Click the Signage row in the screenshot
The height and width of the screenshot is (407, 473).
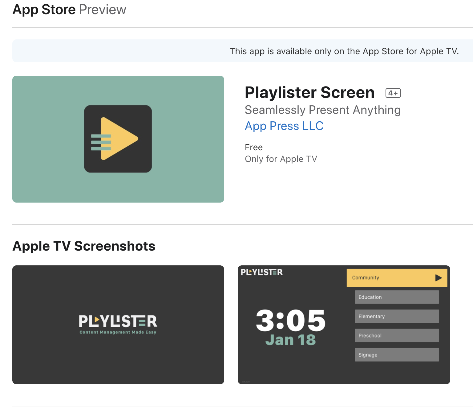(397, 355)
